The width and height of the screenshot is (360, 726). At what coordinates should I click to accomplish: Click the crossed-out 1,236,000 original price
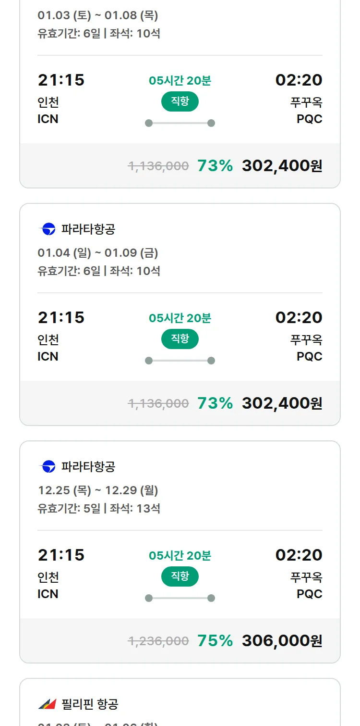(x=158, y=641)
